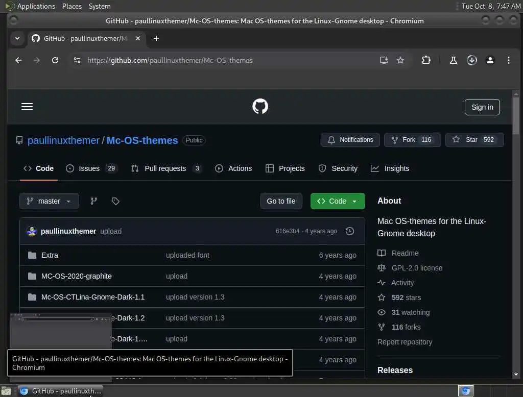Open the site information icon in the address bar
The width and height of the screenshot is (523, 397).
[77, 60]
